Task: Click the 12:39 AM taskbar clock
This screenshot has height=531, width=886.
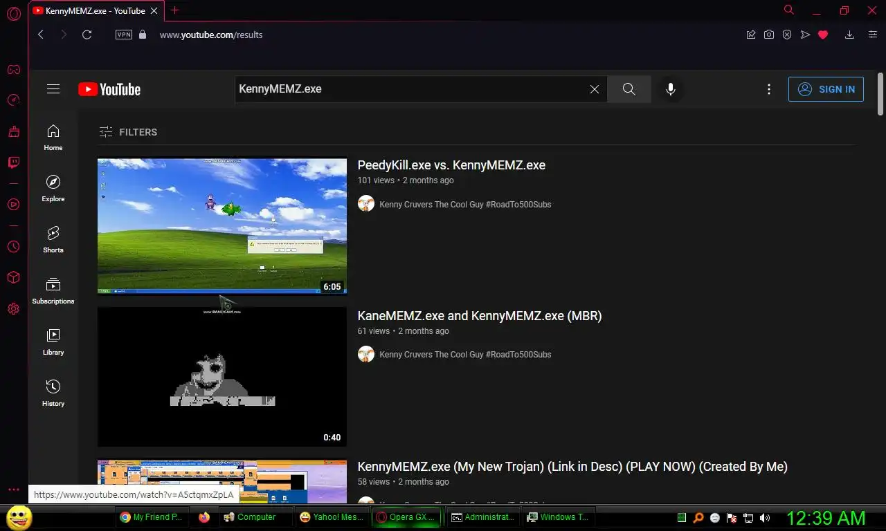Action: point(826,517)
